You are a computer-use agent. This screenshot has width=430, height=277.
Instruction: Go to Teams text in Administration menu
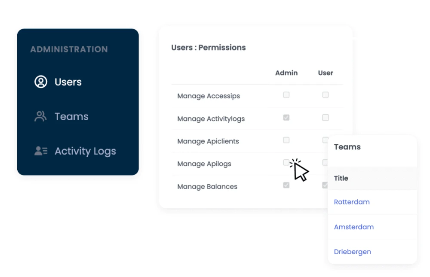(71, 116)
